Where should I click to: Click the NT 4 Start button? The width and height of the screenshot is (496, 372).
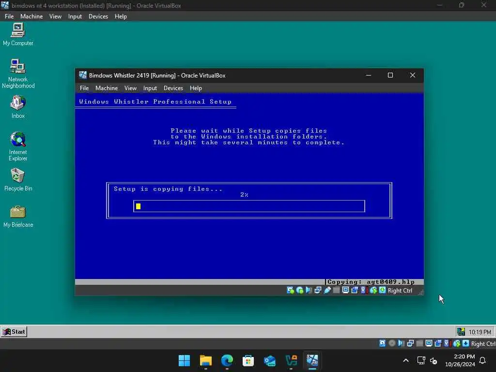tap(14, 332)
